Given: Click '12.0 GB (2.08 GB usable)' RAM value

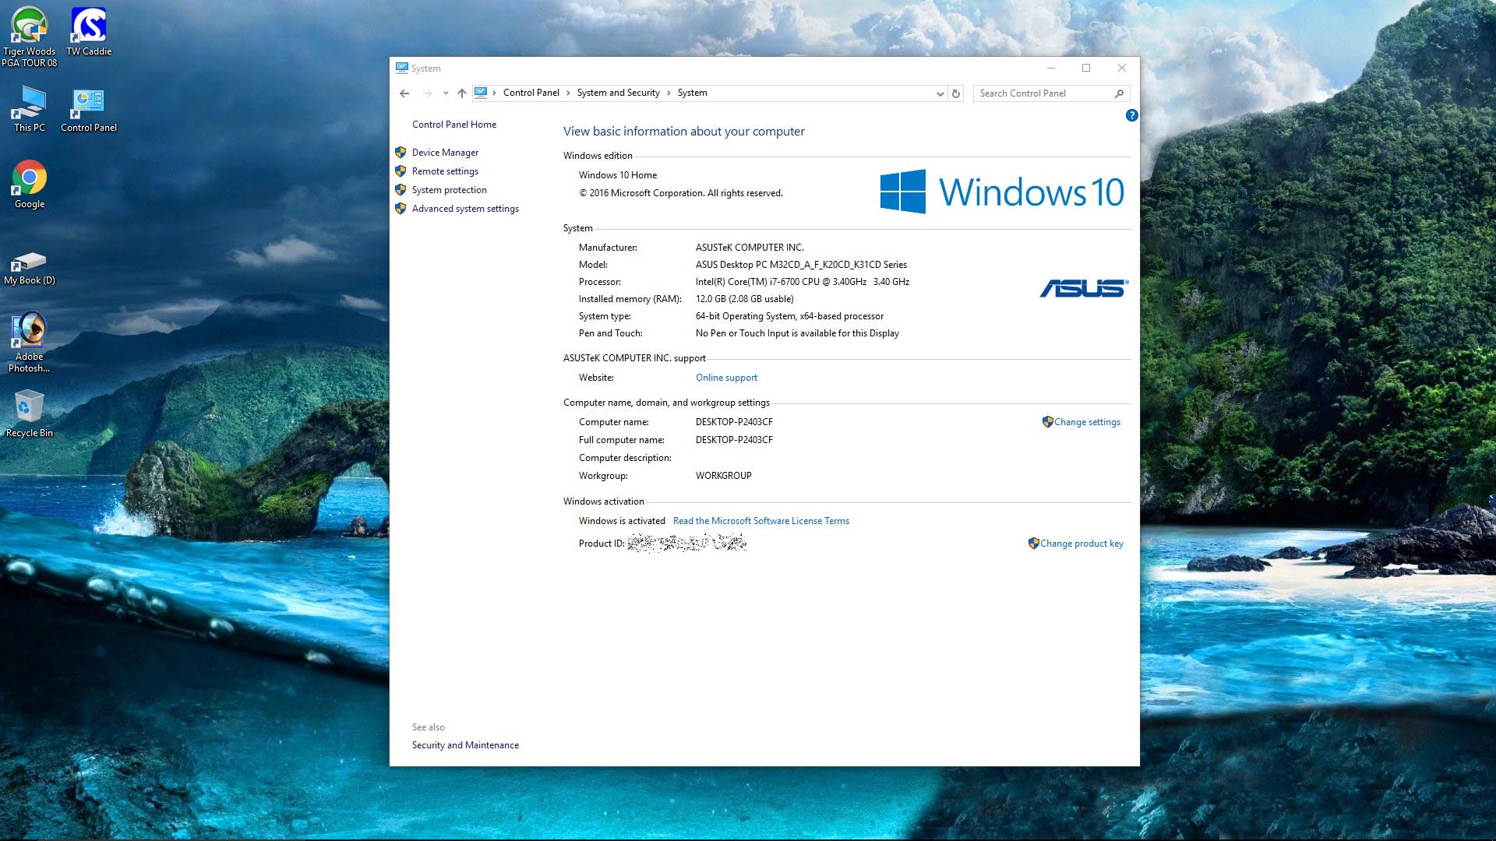Looking at the screenshot, I should point(745,299).
